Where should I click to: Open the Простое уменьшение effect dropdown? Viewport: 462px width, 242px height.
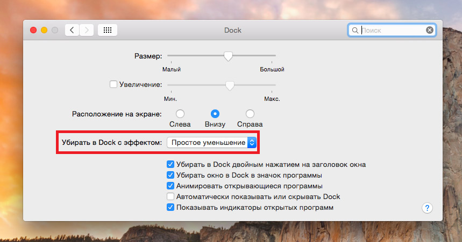pyautogui.click(x=212, y=143)
